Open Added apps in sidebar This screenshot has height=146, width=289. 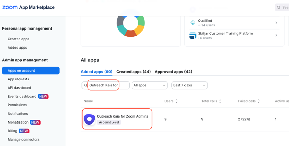click(17, 48)
